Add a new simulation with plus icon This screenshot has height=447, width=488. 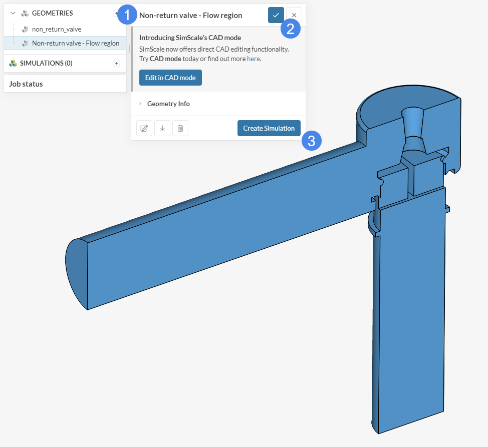[116, 64]
